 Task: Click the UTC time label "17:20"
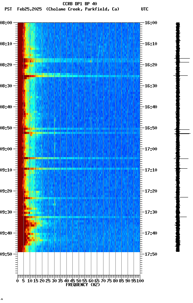[151, 191]
